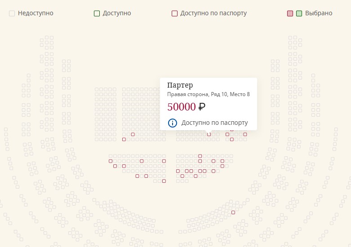Viewport: 351px width, 247px height.
Task: Click the pink Выбрано swatch
Action: (x=290, y=13)
